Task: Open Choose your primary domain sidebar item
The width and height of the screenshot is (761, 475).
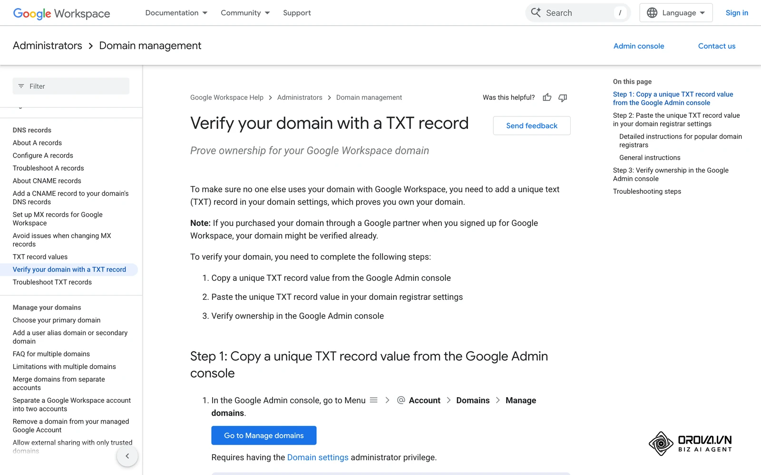Action: (57, 320)
